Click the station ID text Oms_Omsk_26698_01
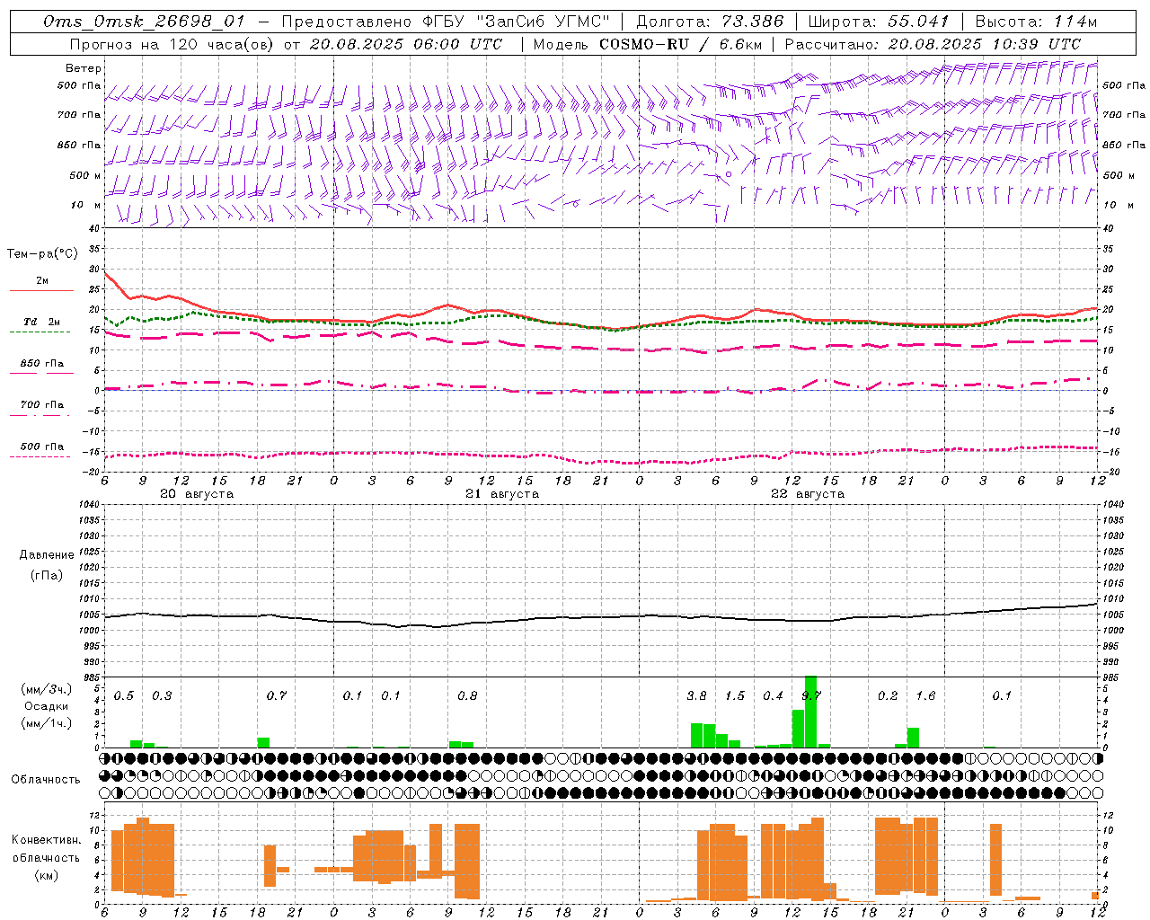The height and width of the screenshot is (920, 1150). click(144, 22)
